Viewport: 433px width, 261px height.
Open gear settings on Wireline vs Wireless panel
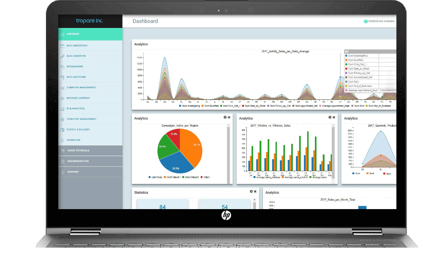pos(330,117)
